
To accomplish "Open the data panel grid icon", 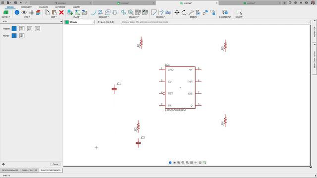I will (x=2, y=2).
